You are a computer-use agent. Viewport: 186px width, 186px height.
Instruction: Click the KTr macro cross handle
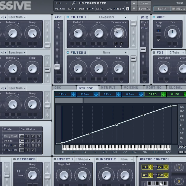[x=150, y=167]
